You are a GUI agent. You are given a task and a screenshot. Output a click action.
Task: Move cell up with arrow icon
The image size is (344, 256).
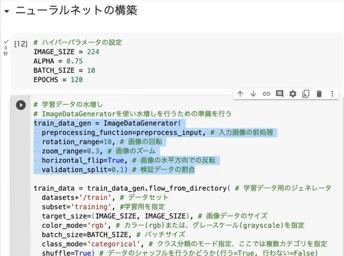tap(240, 94)
